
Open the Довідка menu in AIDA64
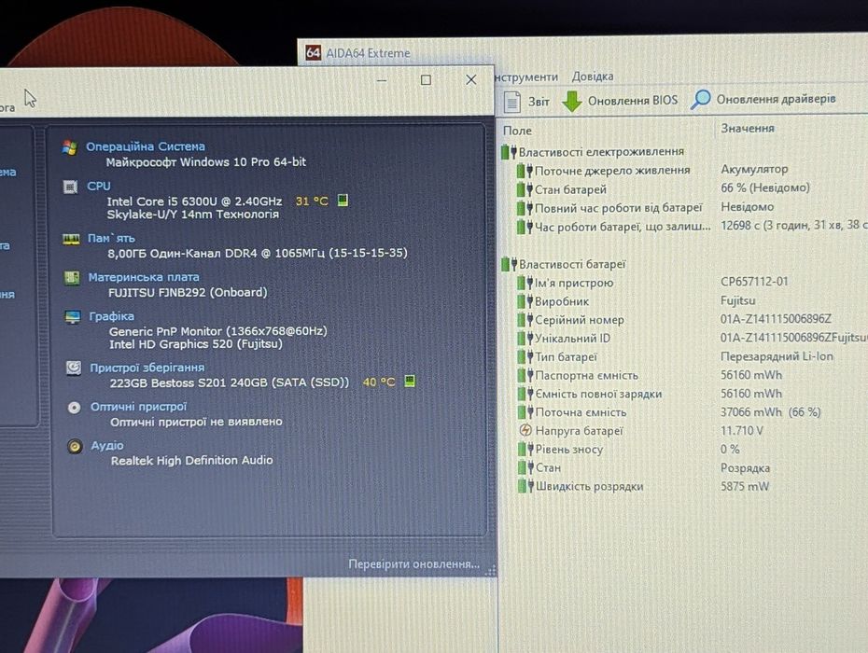(x=593, y=76)
